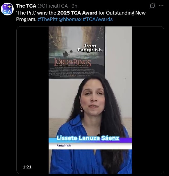Open the @hbomax mention

[x=70, y=19]
